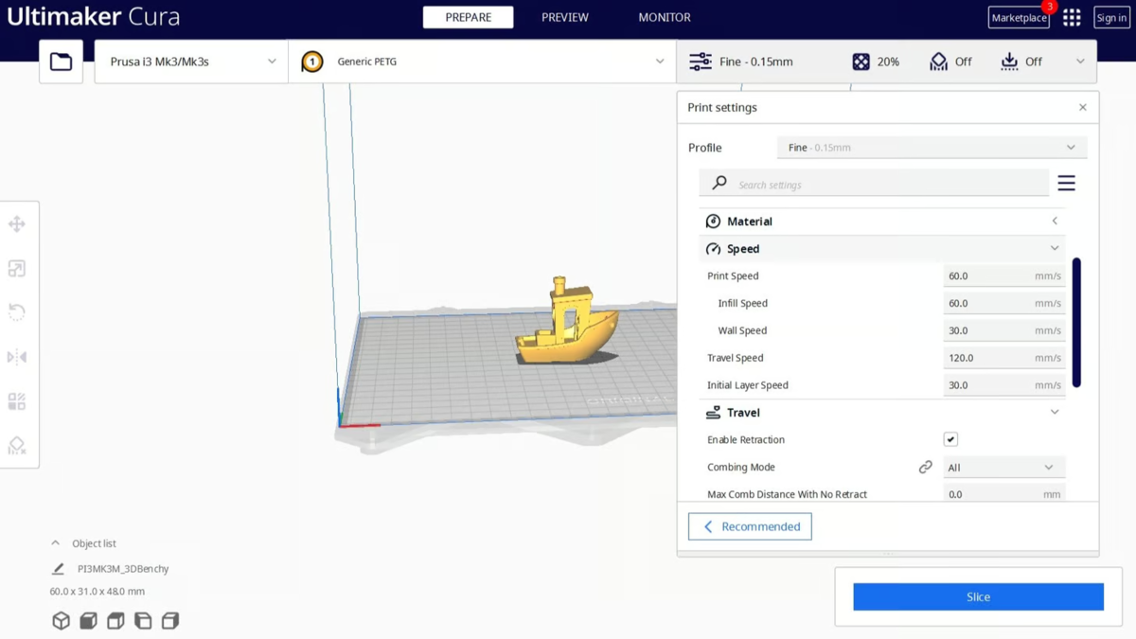This screenshot has height=639, width=1136.
Task: Open Per Model Settings tool
Action: click(17, 401)
